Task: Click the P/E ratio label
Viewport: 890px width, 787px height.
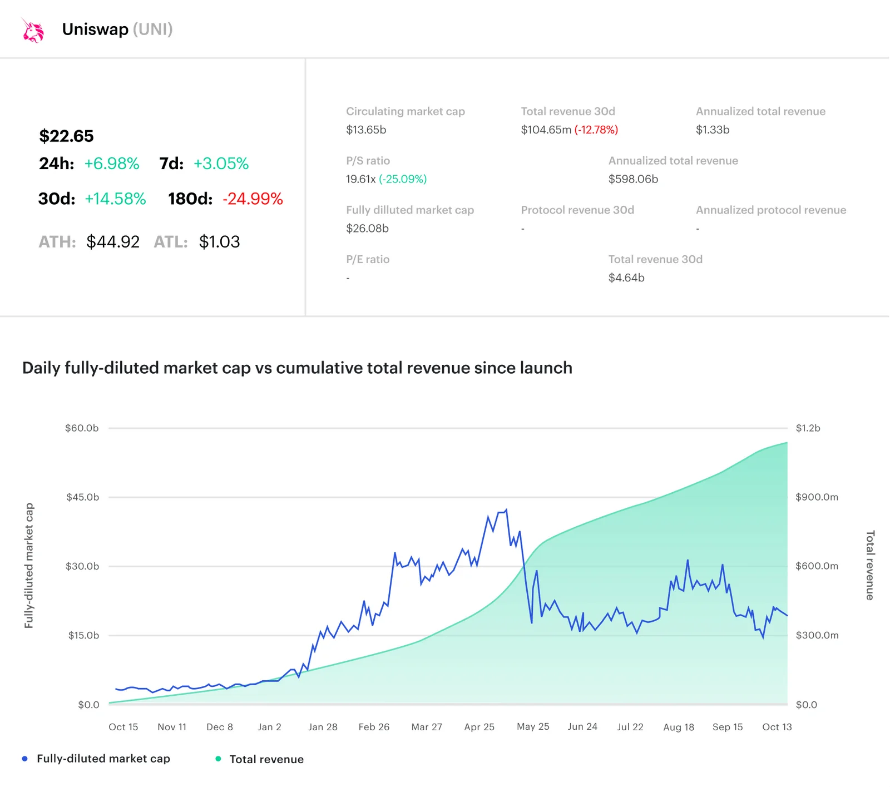Action: [368, 259]
